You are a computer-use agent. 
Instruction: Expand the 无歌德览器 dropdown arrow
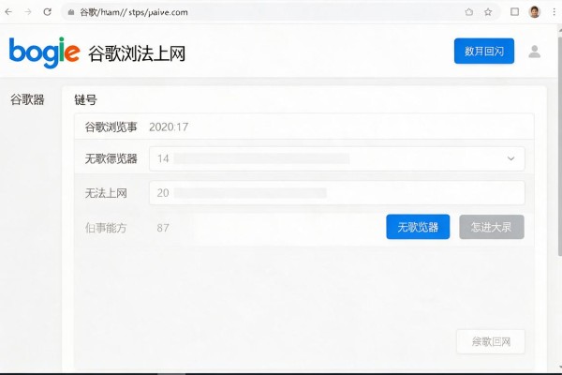click(x=510, y=158)
